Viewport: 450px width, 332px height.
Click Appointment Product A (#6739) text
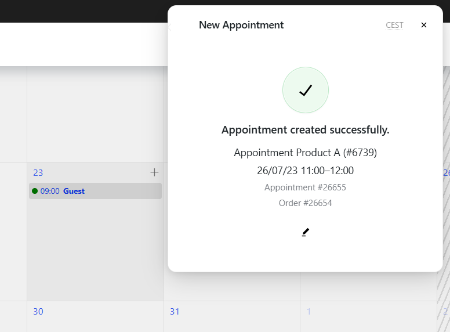pyautogui.click(x=305, y=153)
